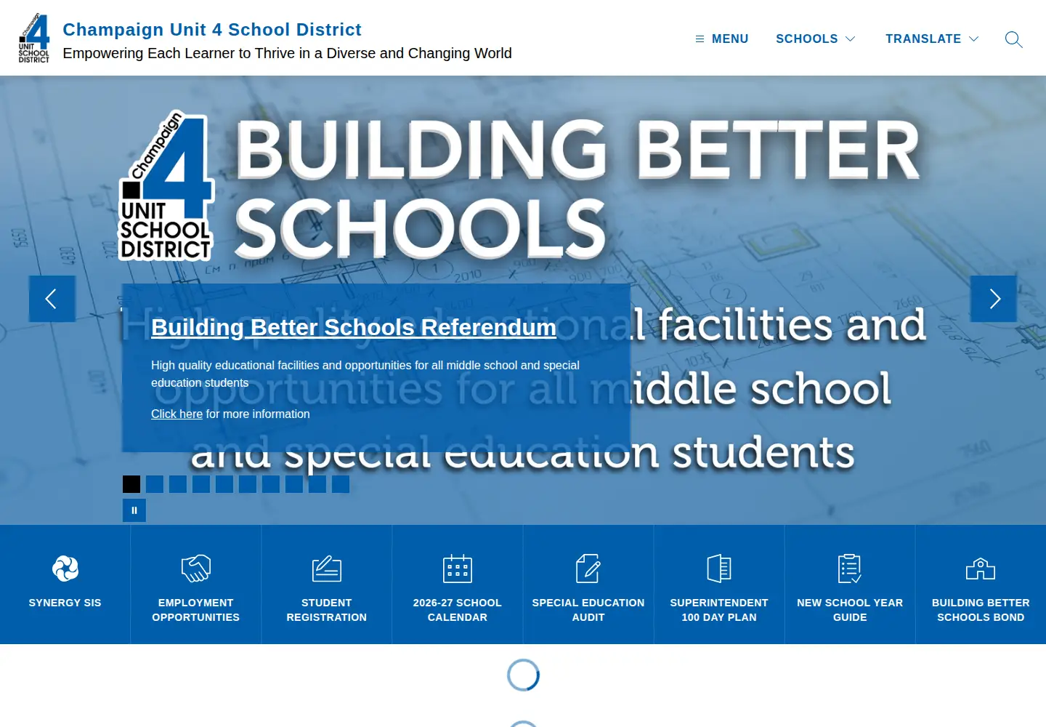Image resolution: width=1046 pixels, height=727 pixels.
Task: Click the Student Registration pencil icon
Action: tap(327, 569)
